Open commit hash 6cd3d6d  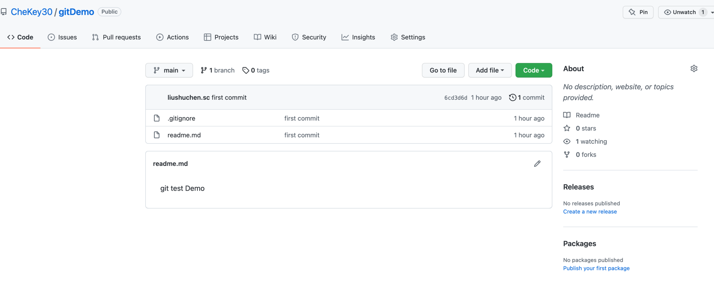[456, 98]
